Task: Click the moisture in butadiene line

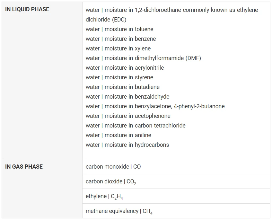Action: point(123,87)
